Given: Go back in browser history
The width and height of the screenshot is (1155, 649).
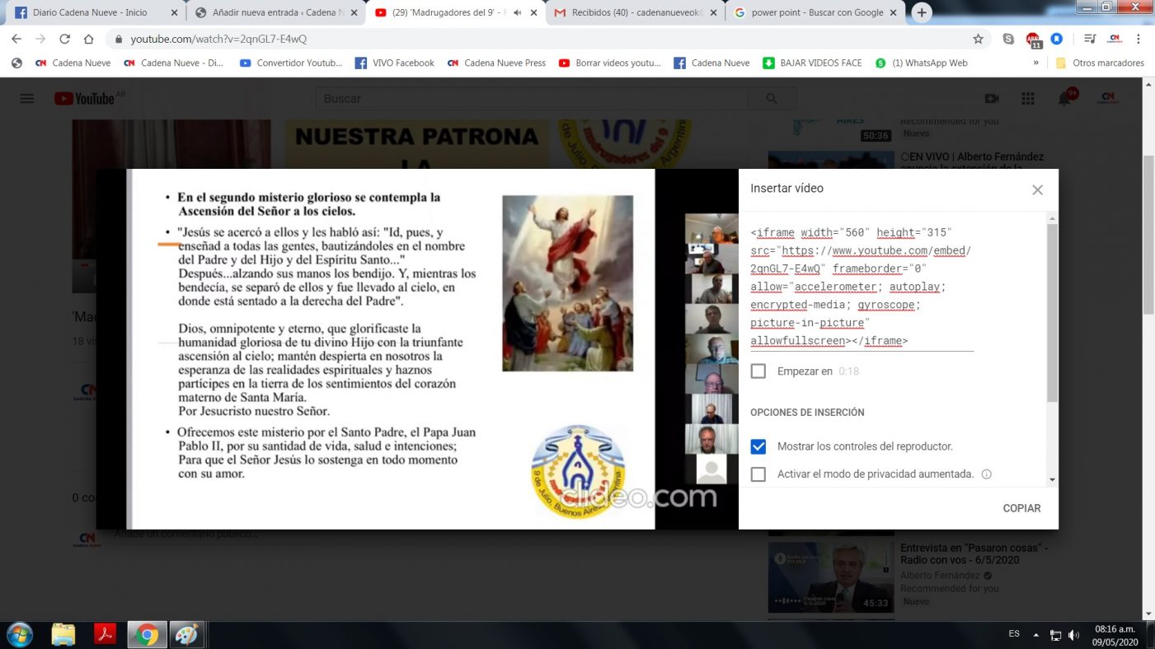Looking at the screenshot, I should 16,39.
